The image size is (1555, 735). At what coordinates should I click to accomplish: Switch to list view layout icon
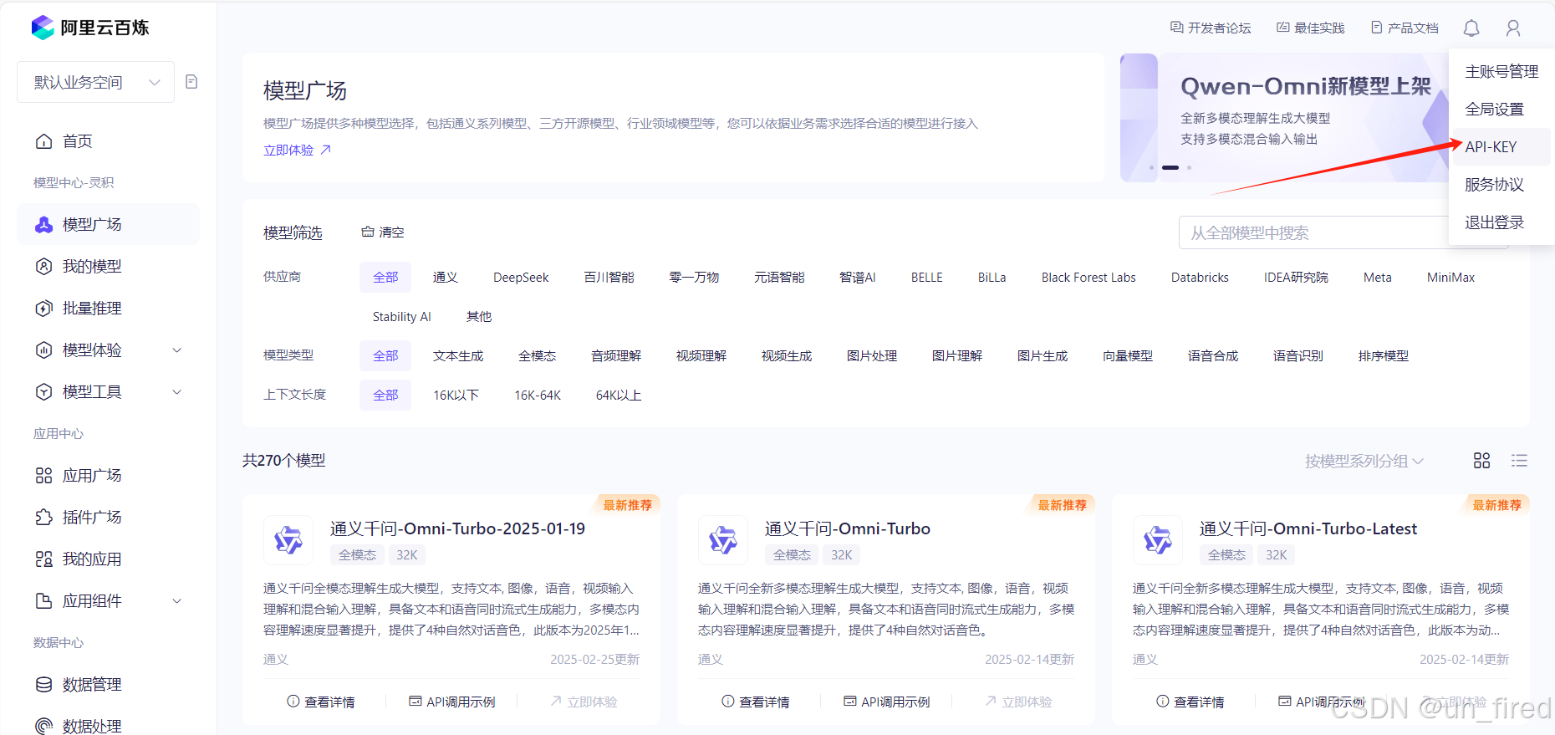[x=1519, y=461]
